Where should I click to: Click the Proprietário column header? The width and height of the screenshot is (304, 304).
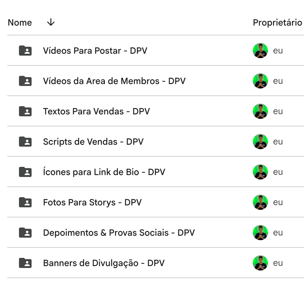click(x=277, y=22)
